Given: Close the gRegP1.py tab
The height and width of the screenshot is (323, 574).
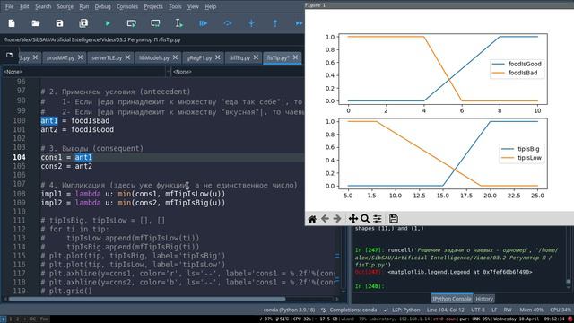Looking at the screenshot, I should pos(217,57).
